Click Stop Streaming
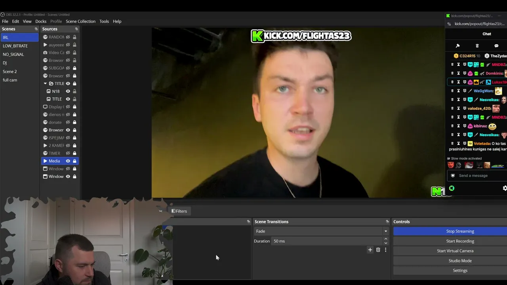The width and height of the screenshot is (507, 285). tap(450, 231)
